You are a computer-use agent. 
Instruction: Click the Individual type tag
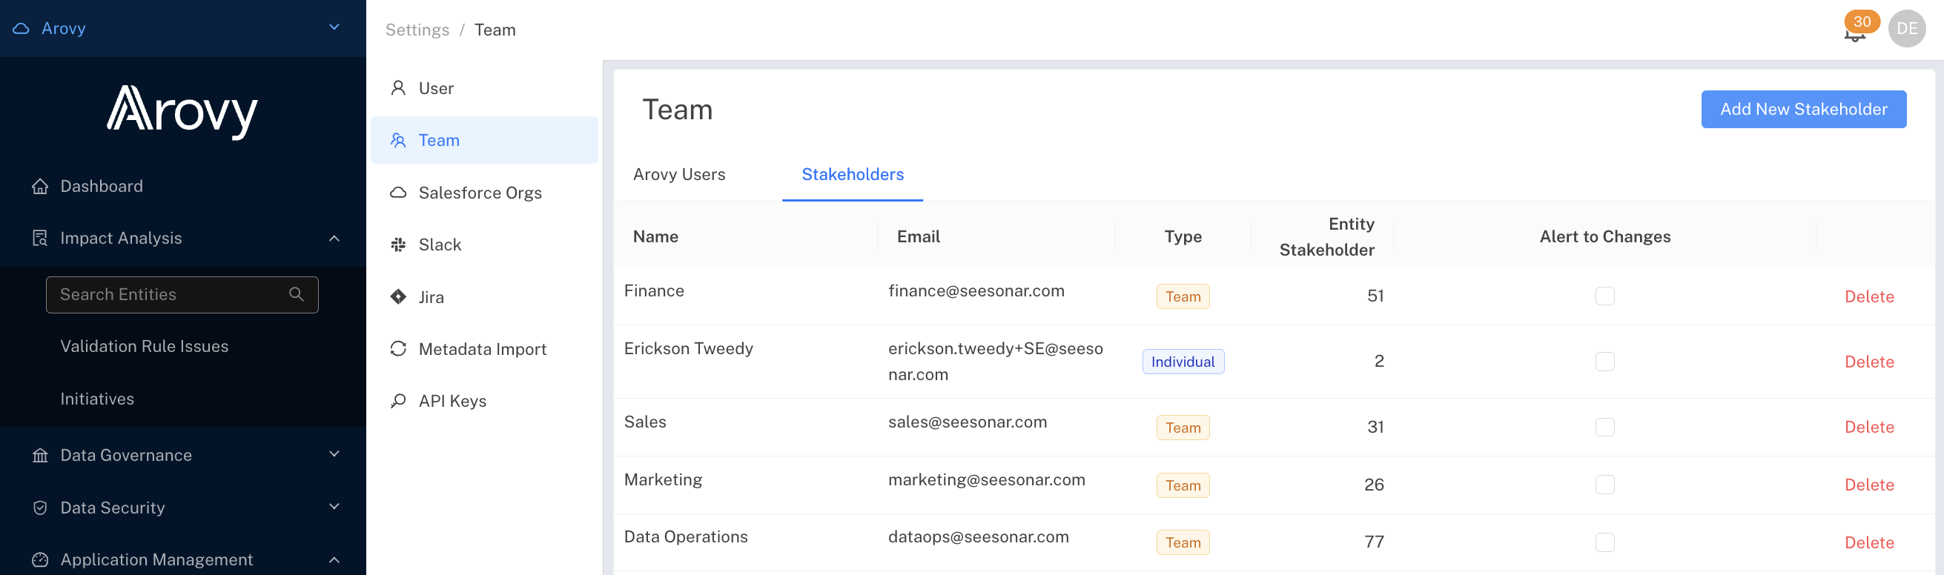1183,362
